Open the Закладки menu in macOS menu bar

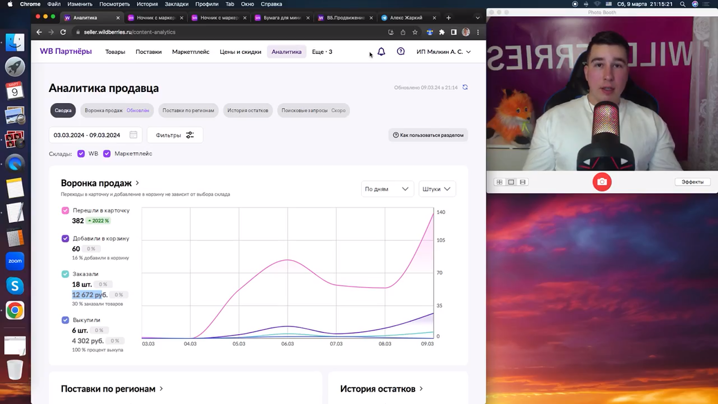(x=176, y=4)
